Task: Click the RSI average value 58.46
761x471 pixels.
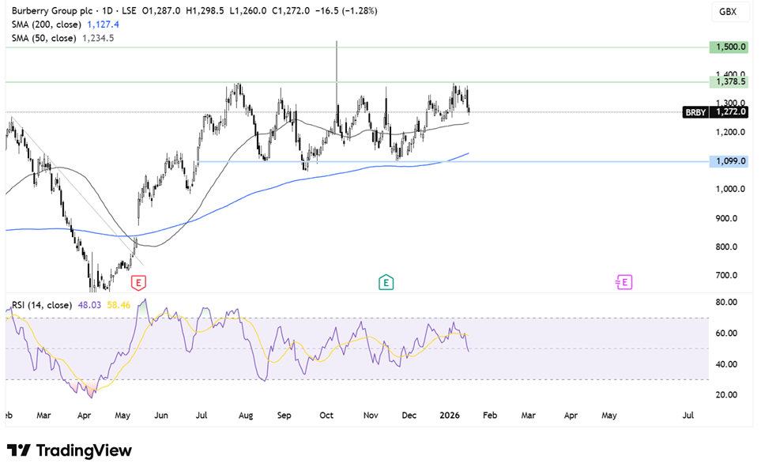Action: [119, 305]
